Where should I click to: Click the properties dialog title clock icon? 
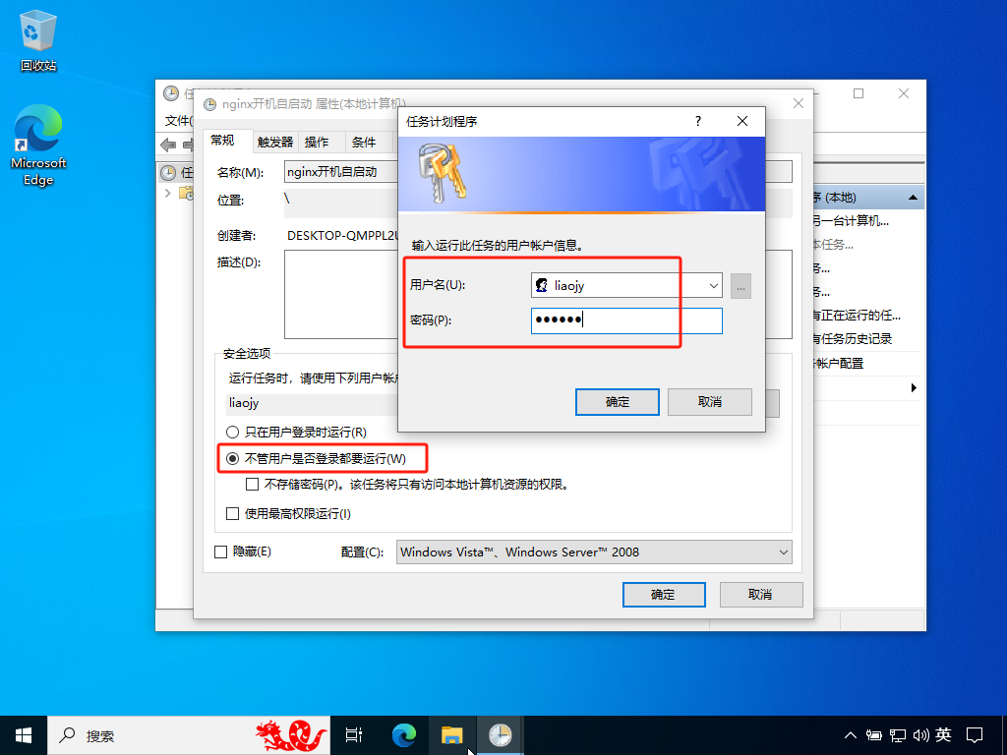coord(210,104)
